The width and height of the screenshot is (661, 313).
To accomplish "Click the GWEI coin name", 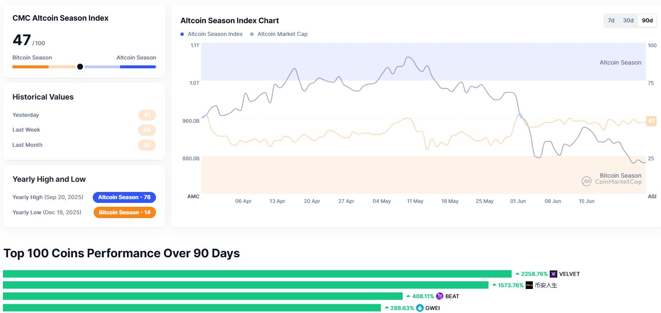I will click(x=433, y=308).
